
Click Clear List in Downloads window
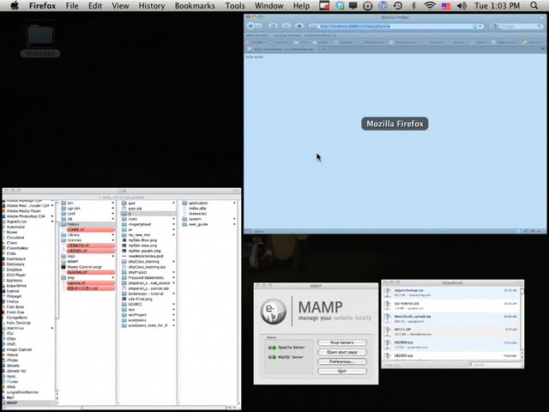[392, 365]
